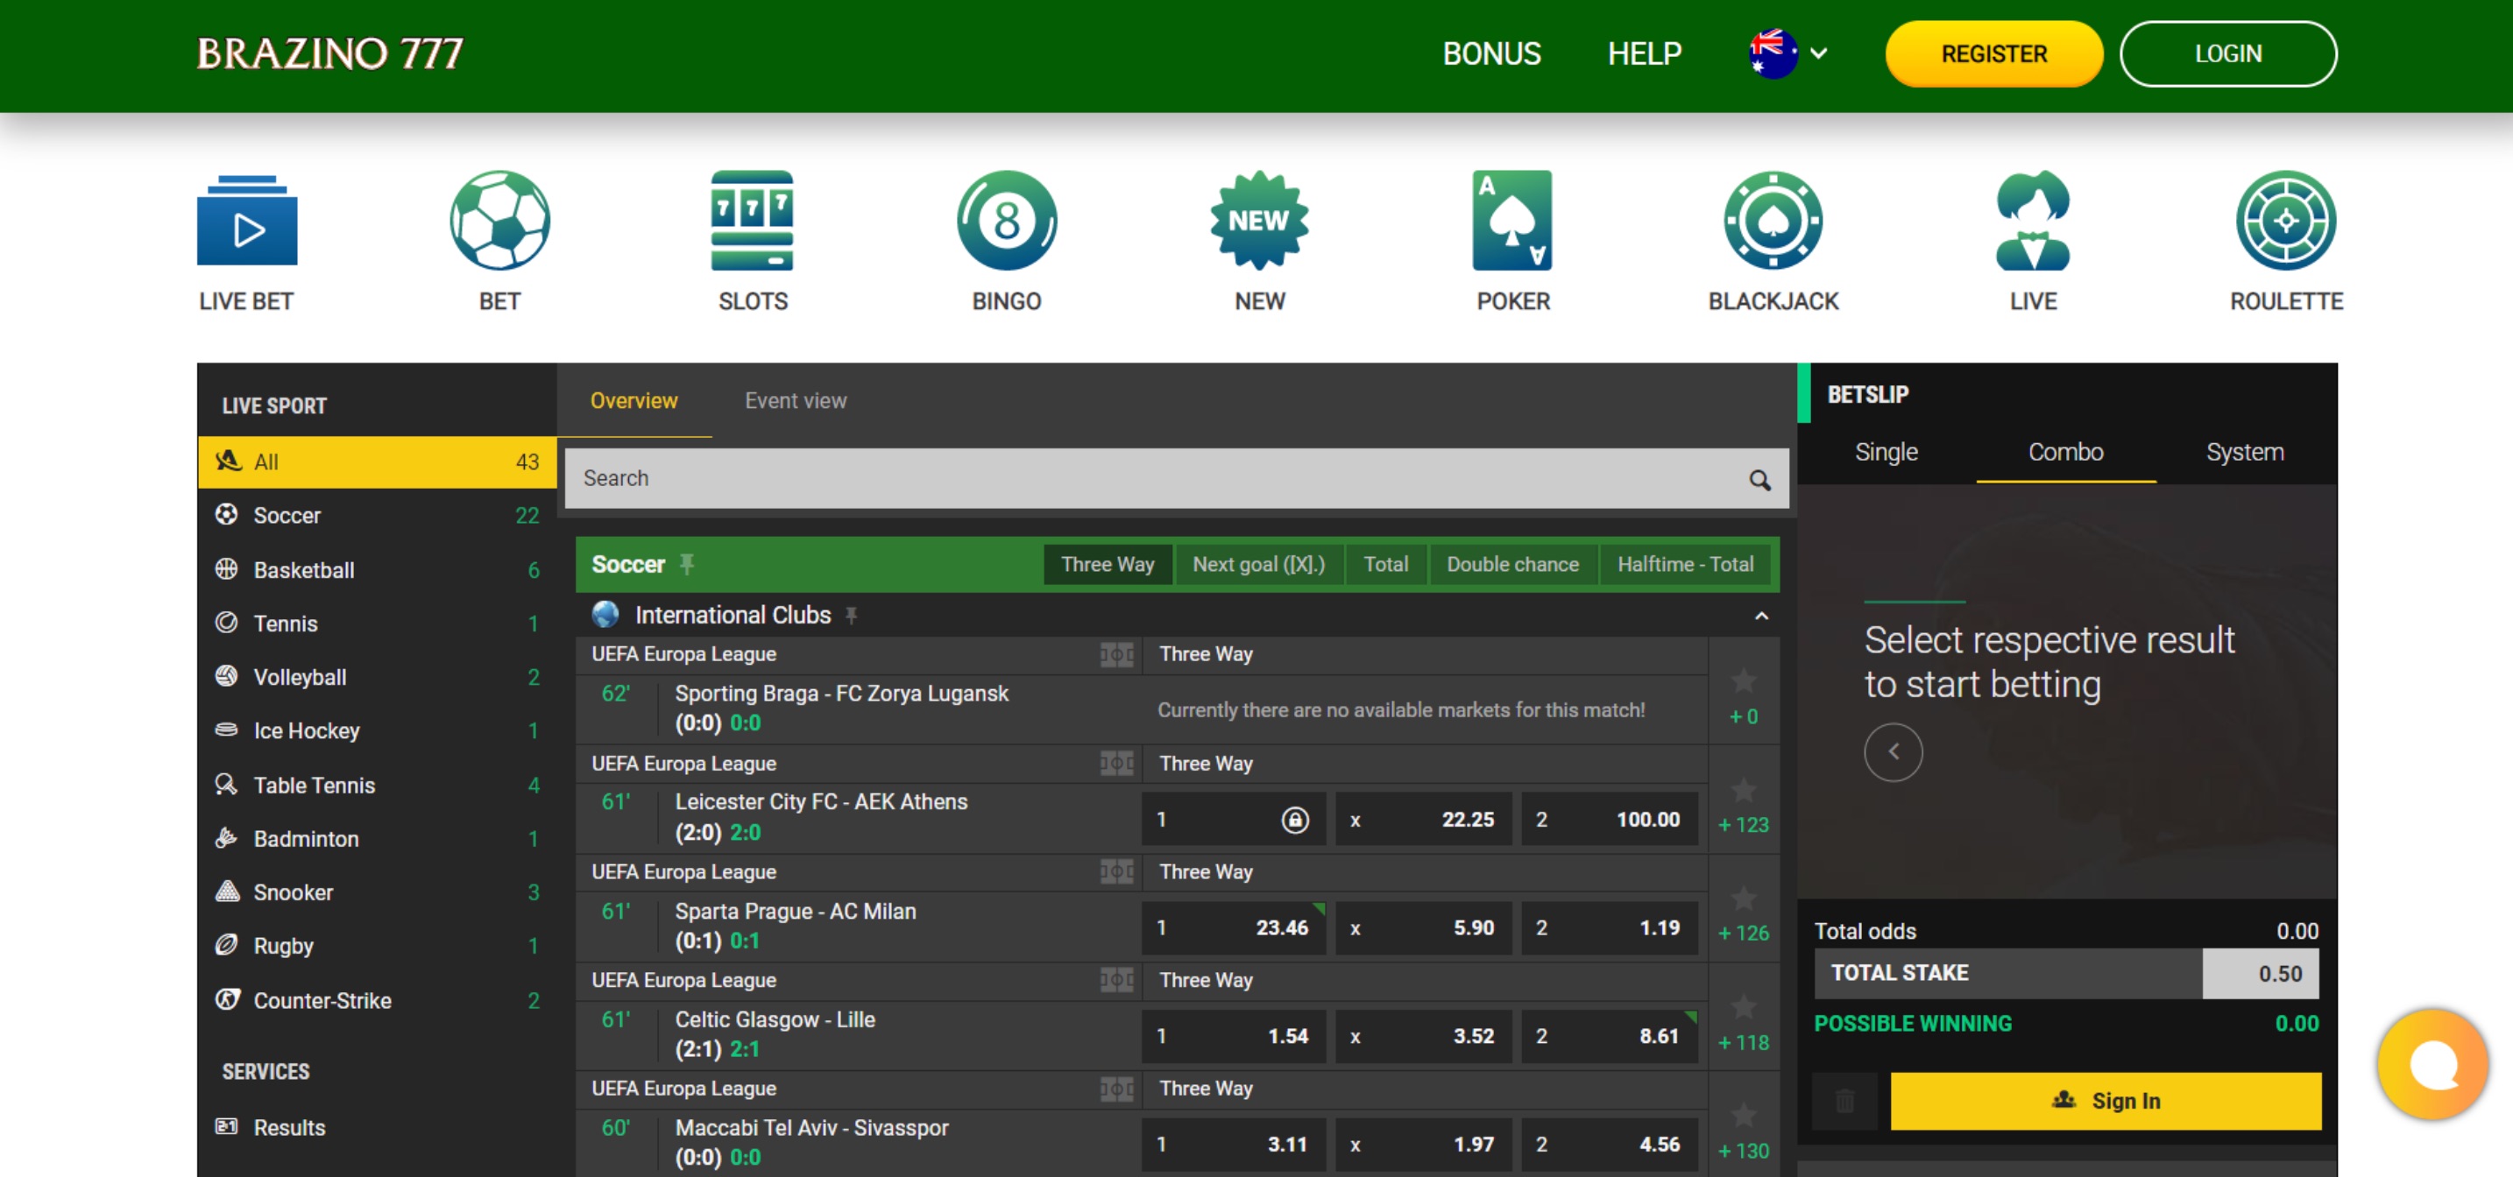
Task: Open pitch view icon for Sporting Braga match
Action: pyautogui.click(x=1117, y=654)
